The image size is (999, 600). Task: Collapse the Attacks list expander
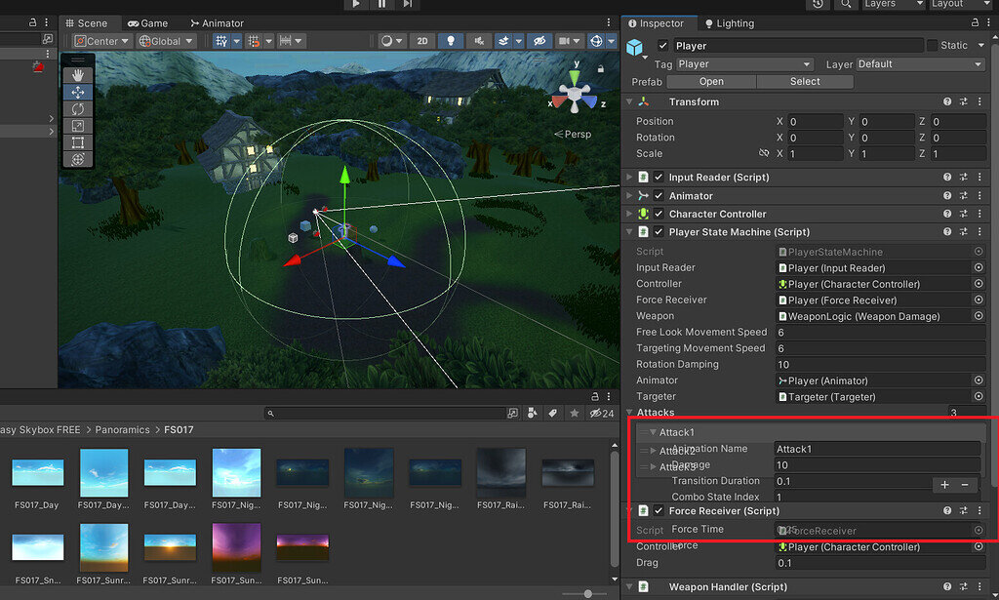click(x=629, y=413)
